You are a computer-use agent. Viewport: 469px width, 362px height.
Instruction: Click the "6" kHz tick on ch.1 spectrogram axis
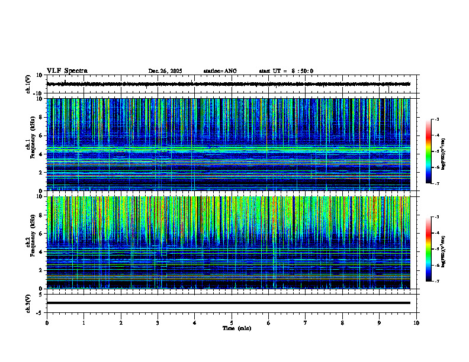41,136
